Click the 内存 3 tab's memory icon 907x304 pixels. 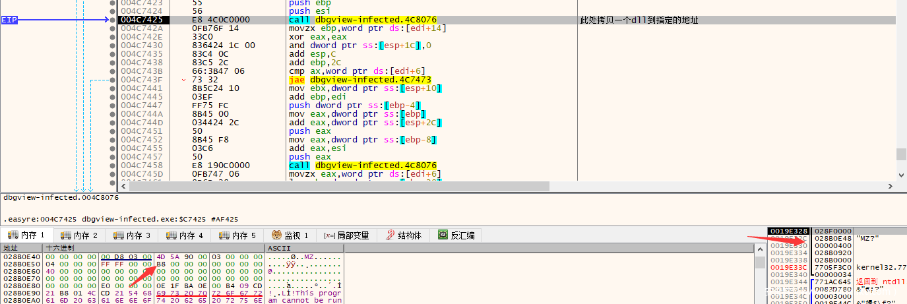point(117,235)
